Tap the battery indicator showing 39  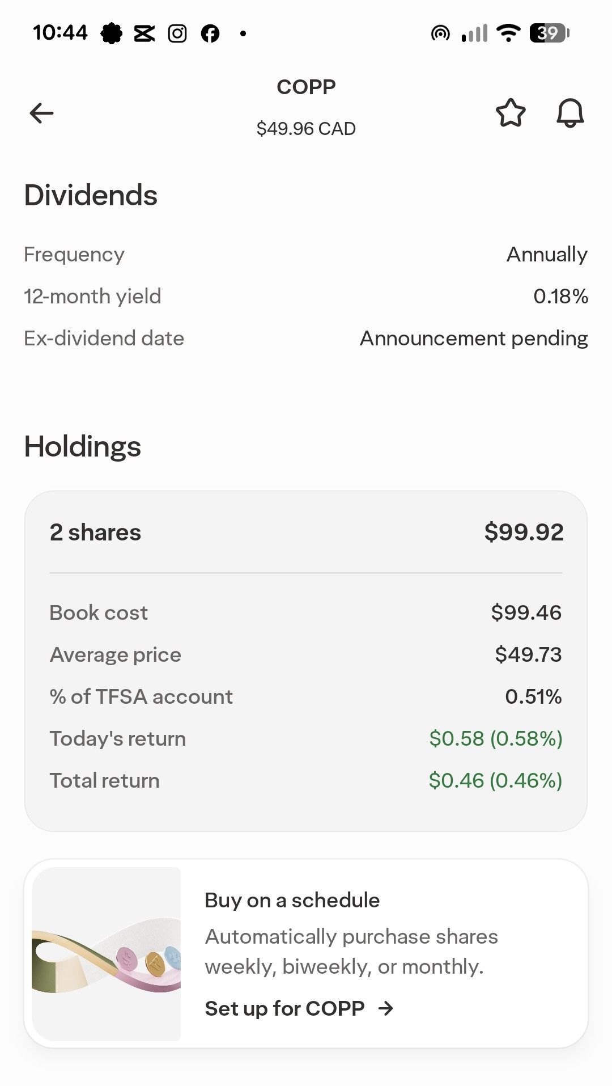[x=549, y=33]
